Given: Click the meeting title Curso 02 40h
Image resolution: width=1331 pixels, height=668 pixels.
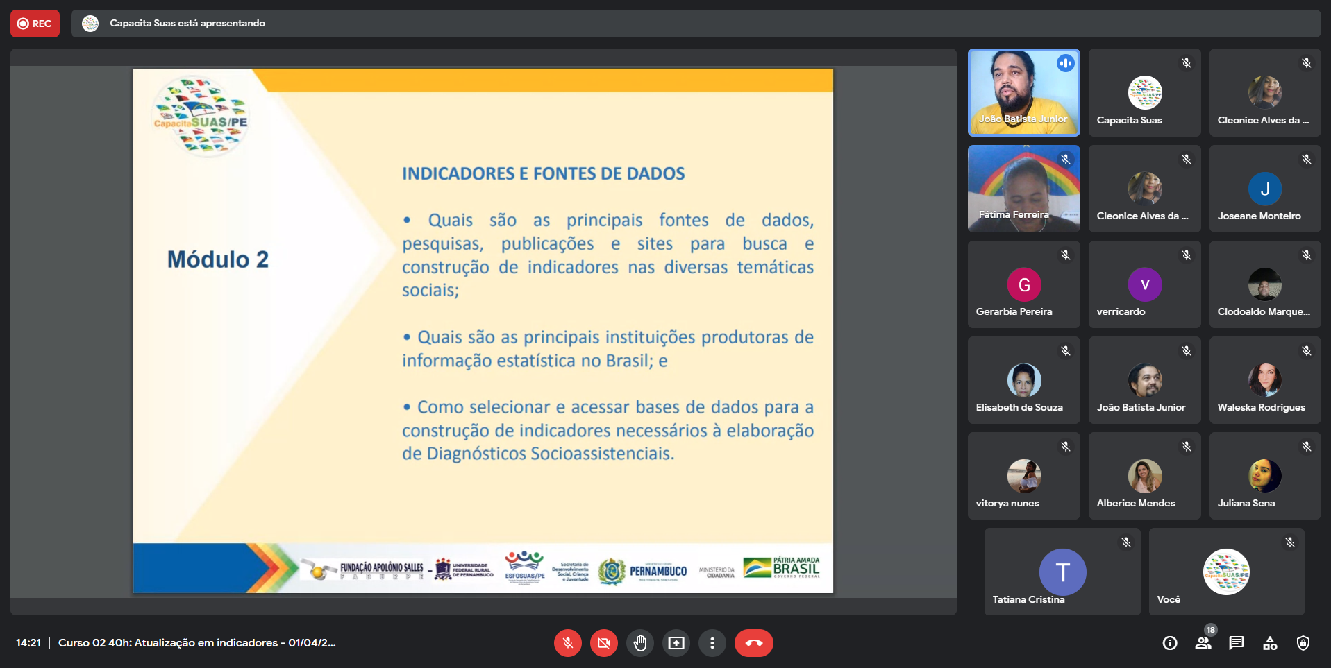Looking at the screenshot, I should (196, 643).
